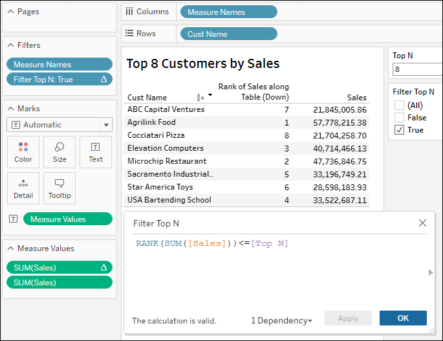443x341 pixels.
Task: Click the Text button in Marks card
Action: pos(96,152)
